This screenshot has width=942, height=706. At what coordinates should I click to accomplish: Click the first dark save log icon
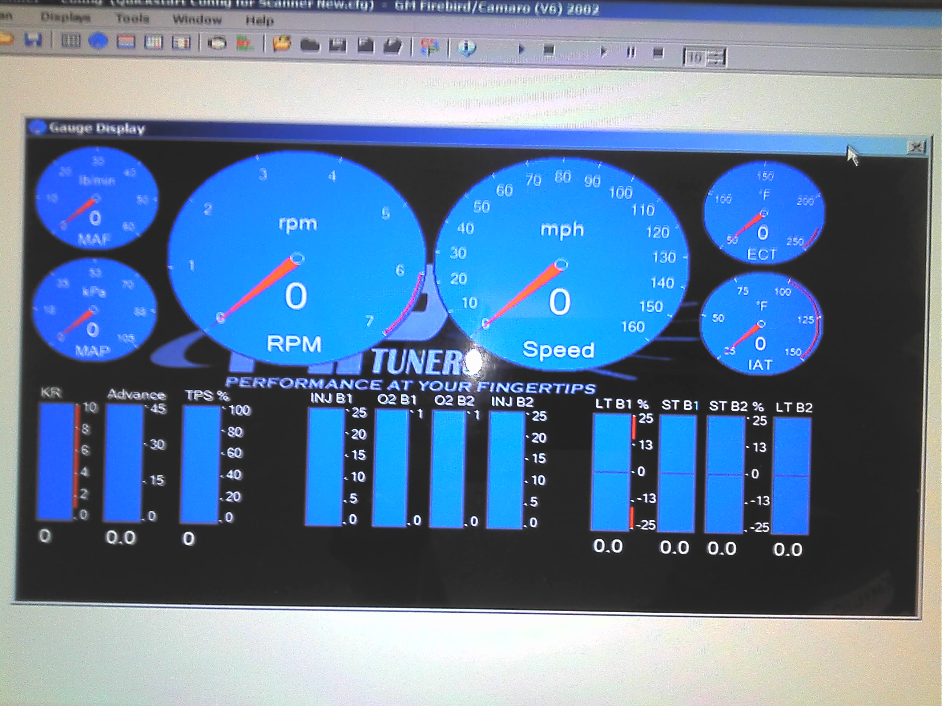pyautogui.click(x=337, y=45)
